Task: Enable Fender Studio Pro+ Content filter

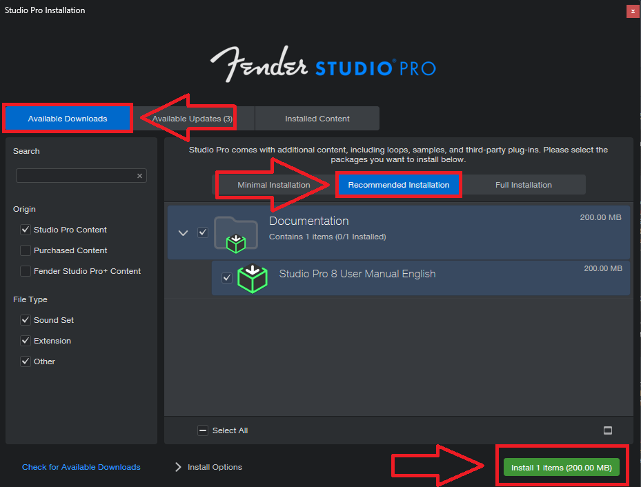Action: pos(26,271)
